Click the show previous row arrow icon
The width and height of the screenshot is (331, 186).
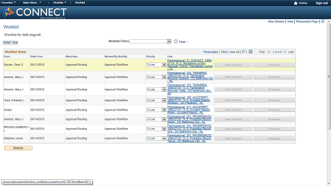[x=268, y=52]
